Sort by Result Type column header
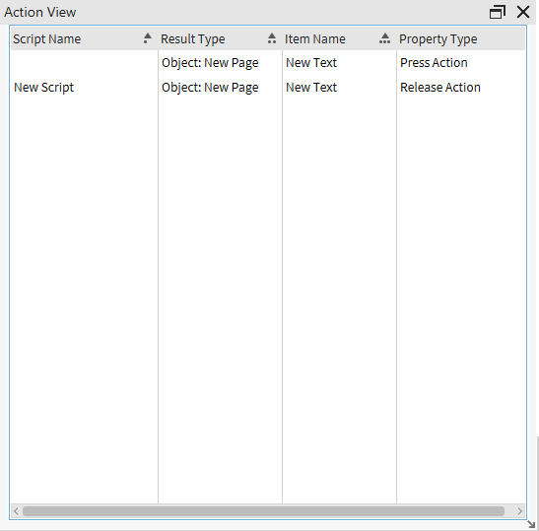Viewport: 539px width, 531px height. click(220, 38)
